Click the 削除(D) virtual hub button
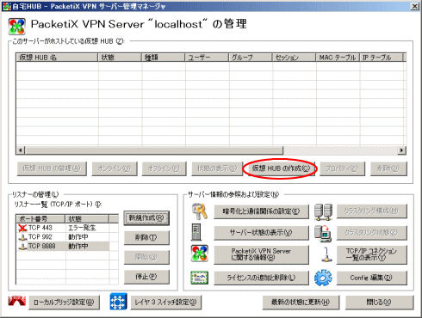 tap(388, 168)
